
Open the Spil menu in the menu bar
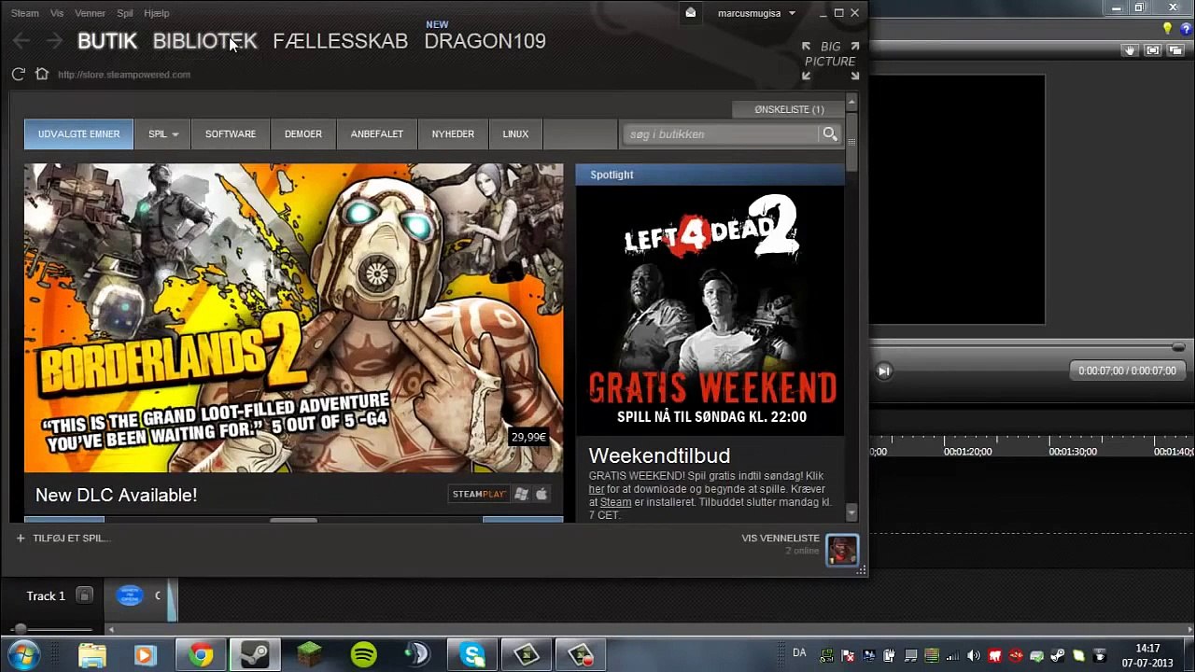pos(125,13)
